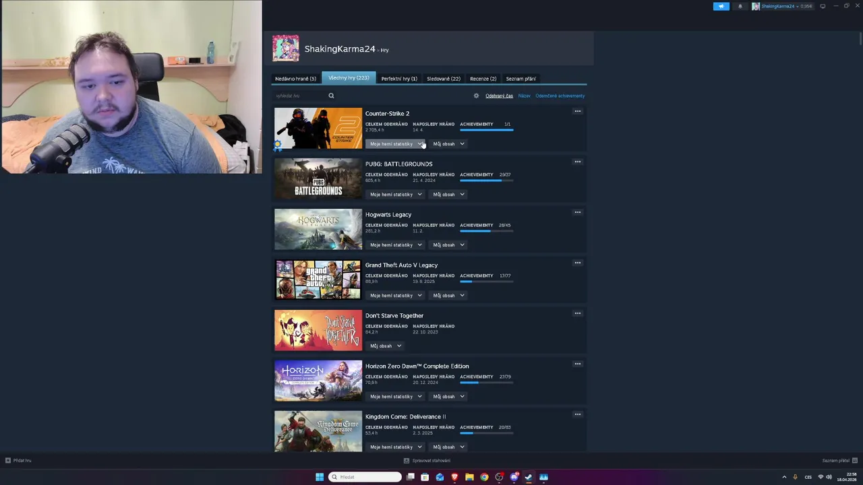This screenshot has height=485, width=863.
Task: Open Grand Theft Auto V Legacy title
Action: click(x=401, y=265)
